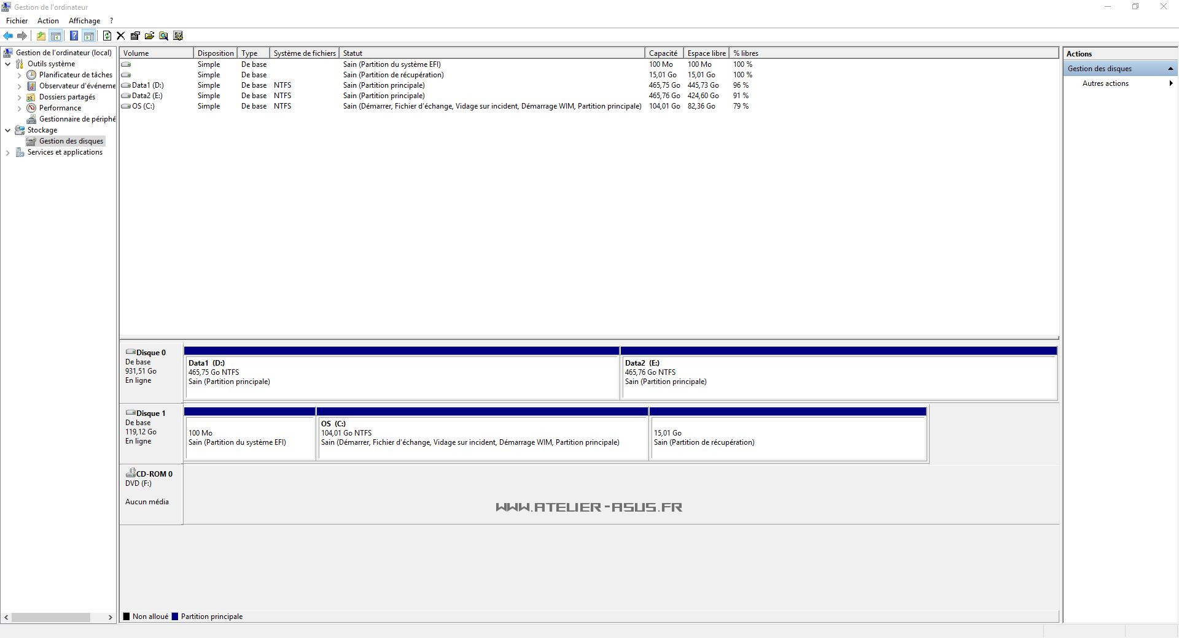Viewport: 1179px width, 638px height.
Task: Click the Up one level folder icon
Action: [41, 36]
